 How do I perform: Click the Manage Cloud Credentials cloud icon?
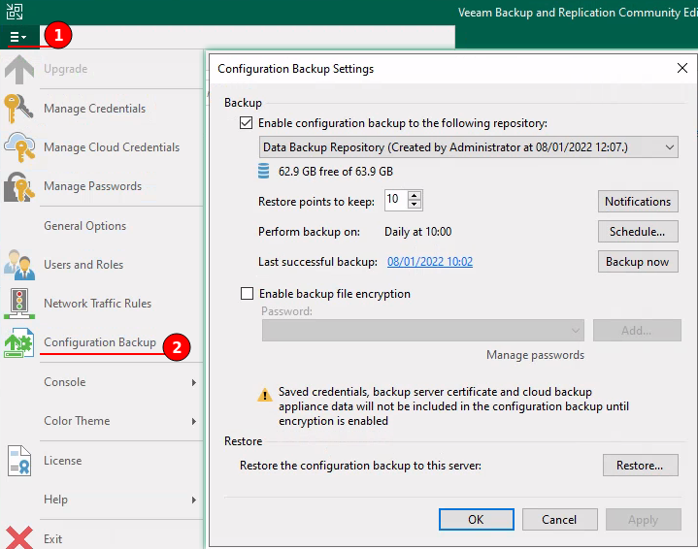coord(19,147)
